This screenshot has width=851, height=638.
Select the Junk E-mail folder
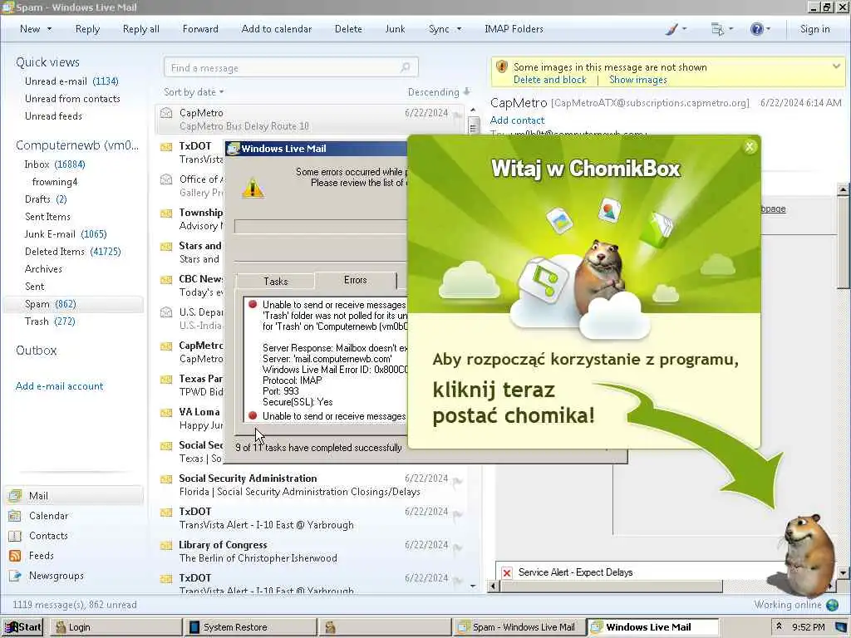point(66,234)
